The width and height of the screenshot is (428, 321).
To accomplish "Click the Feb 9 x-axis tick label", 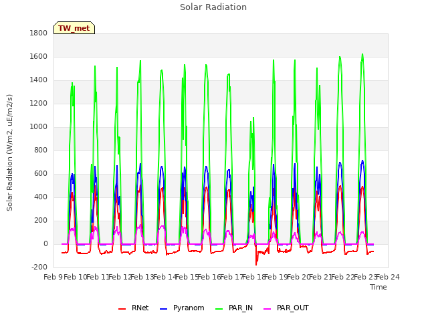I will click(53, 277).
